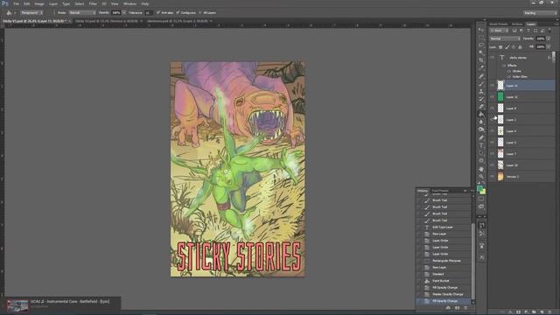Filter layers by type layers icon
This screenshot has height=315, width=560.
(528, 31)
